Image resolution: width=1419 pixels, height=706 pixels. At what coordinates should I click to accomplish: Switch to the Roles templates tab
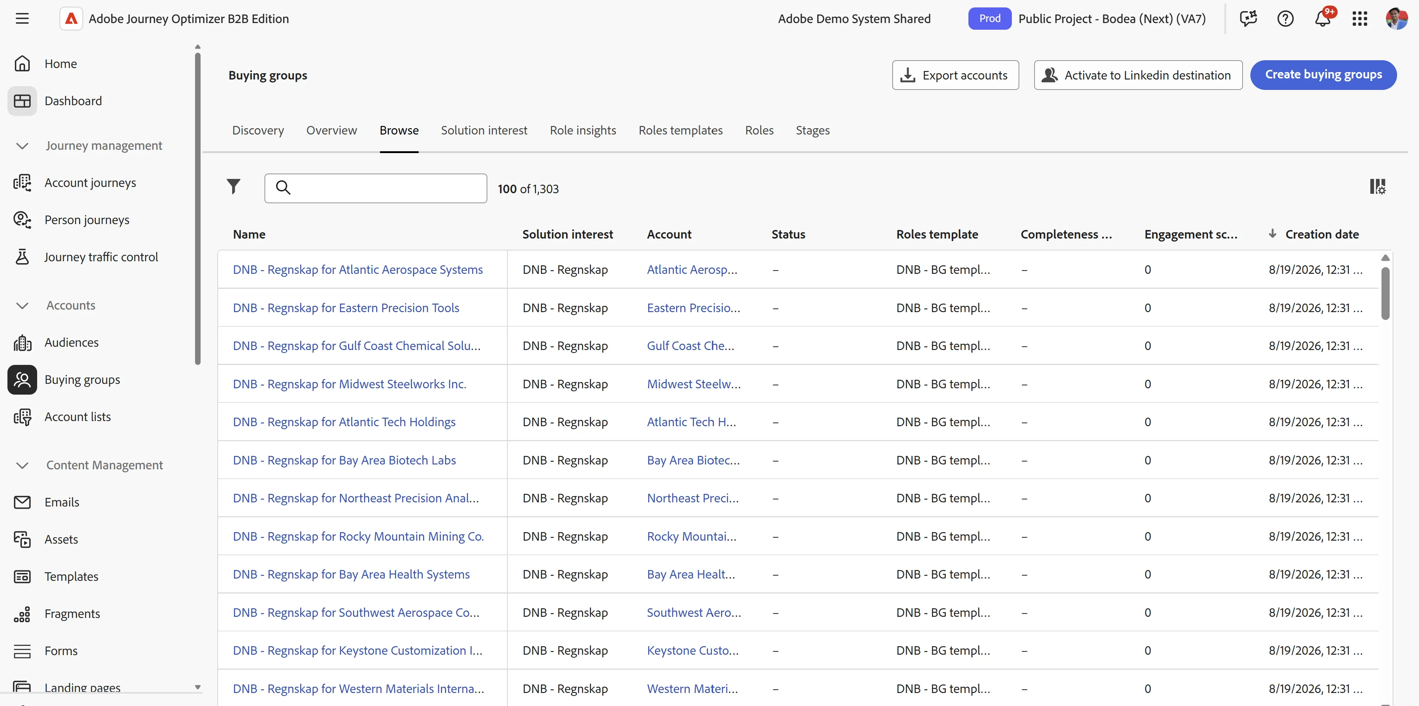pos(680,131)
